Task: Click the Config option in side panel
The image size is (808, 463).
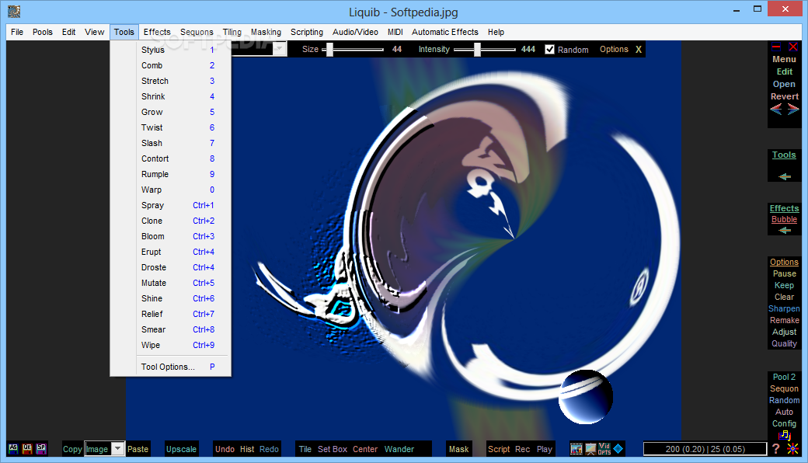Action: tap(784, 423)
